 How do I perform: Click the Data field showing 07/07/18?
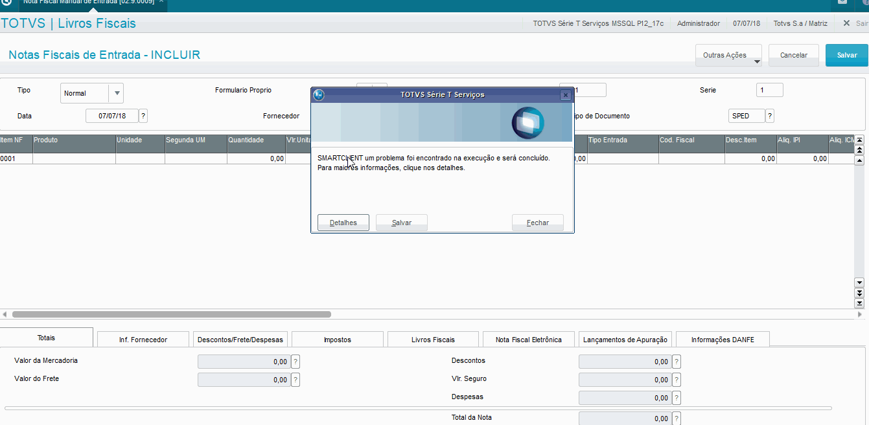pyautogui.click(x=111, y=116)
